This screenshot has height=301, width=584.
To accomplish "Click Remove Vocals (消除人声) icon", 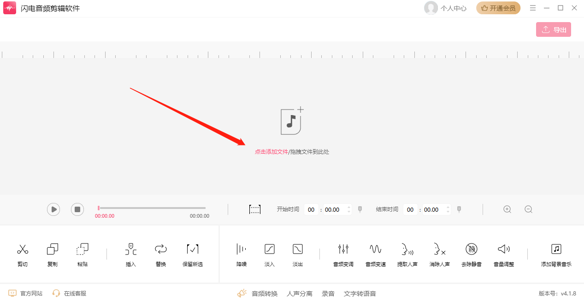I will (440, 249).
